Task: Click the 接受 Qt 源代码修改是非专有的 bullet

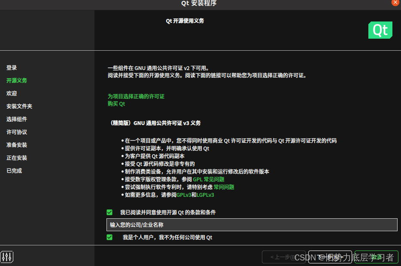Action: 160,164
